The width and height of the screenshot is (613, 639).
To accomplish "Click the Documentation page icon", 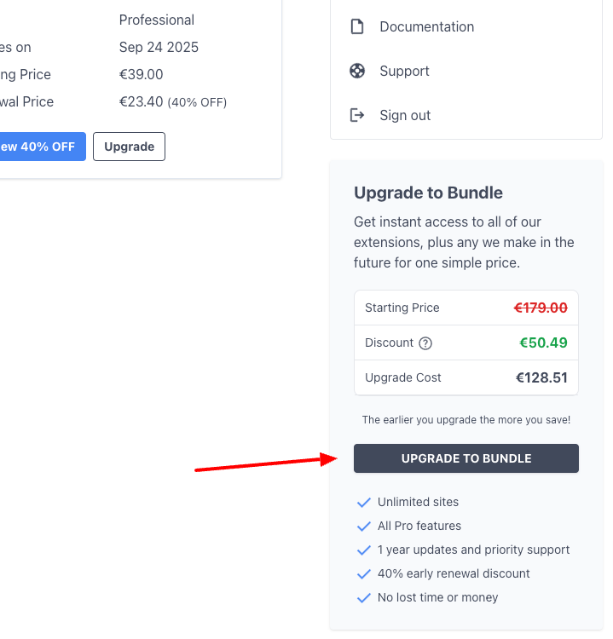I will 357,26.
